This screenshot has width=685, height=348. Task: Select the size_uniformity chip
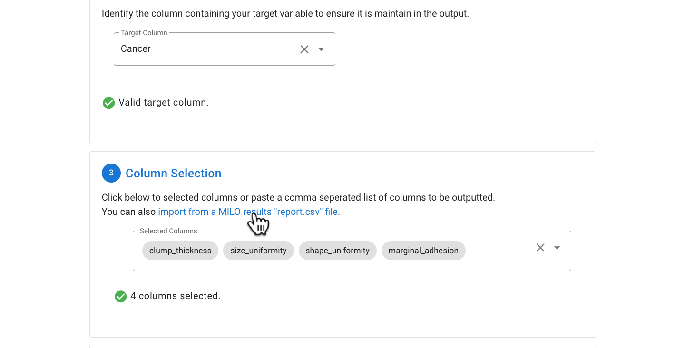point(259,251)
